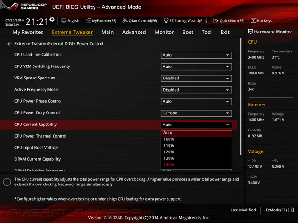Screen dimensions: 298x223
Task: Click the EZ Tuning Wizard bulb icon
Action: tap(166, 20)
